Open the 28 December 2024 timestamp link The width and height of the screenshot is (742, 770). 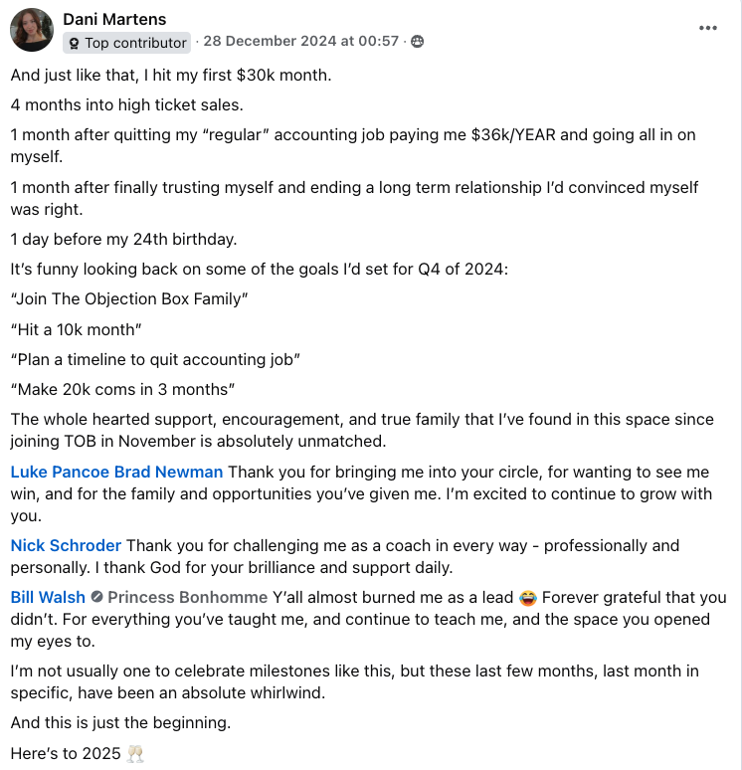(x=301, y=41)
